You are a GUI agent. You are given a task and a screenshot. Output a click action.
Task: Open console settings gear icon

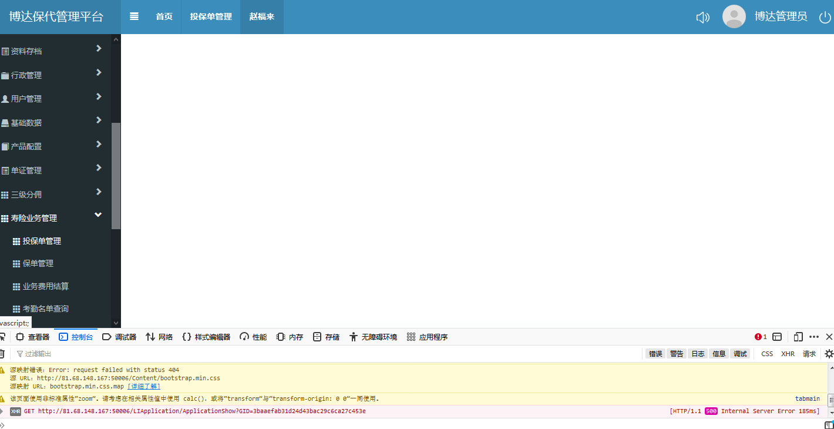pos(829,354)
